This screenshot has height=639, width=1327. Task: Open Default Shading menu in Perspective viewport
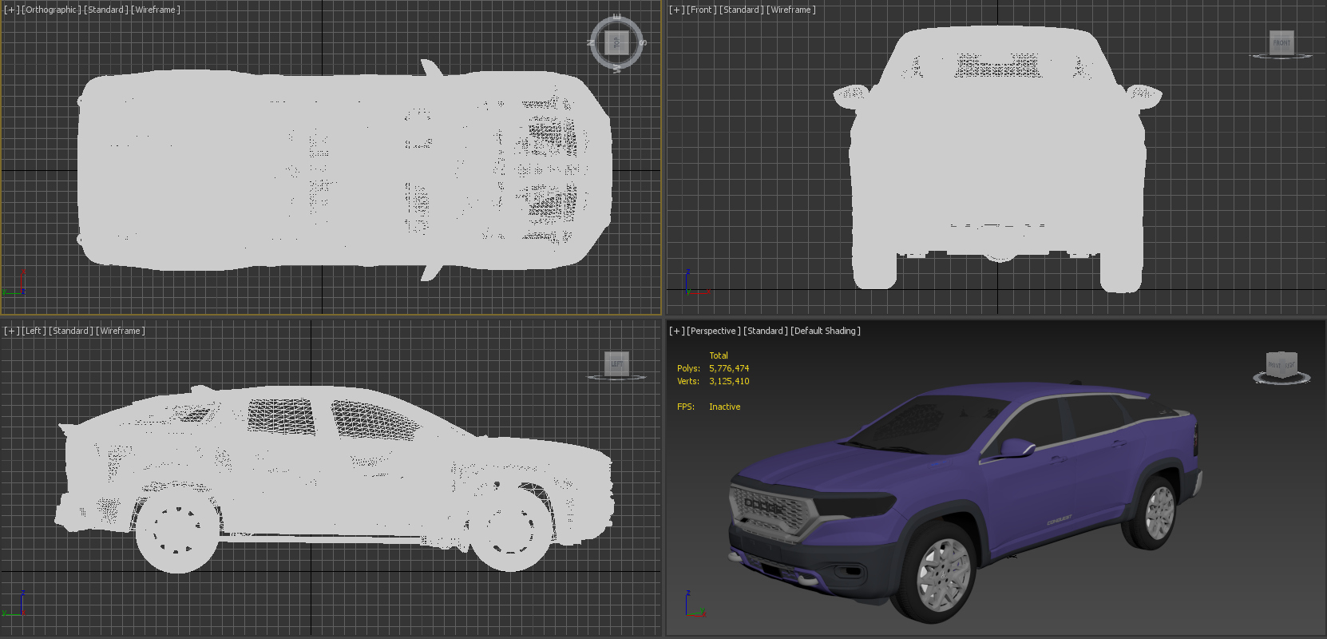pos(826,331)
